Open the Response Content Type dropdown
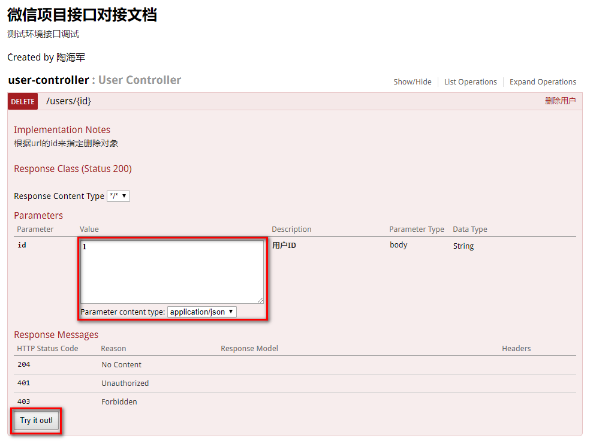 118,196
